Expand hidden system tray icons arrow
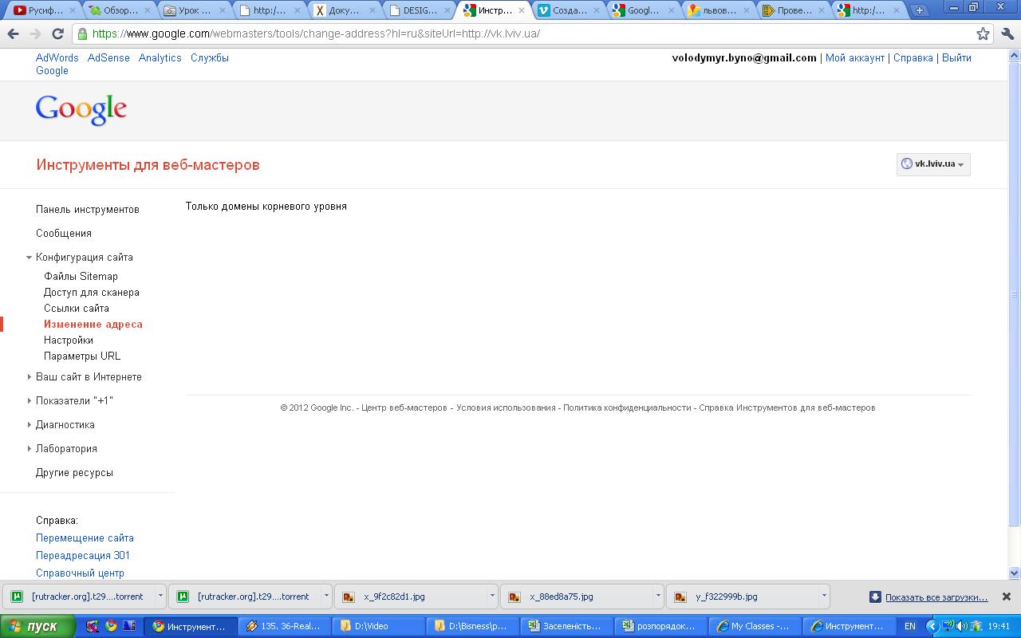Image resolution: width=1021 pixels, height=638 pixels. tap(932, 627)
